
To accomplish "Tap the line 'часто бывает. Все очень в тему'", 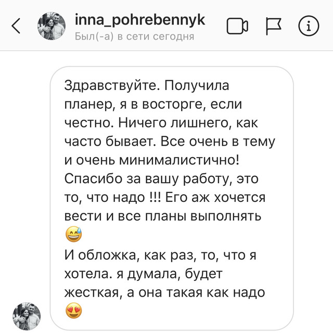I will pyautogui.click(x=170, y=142).
